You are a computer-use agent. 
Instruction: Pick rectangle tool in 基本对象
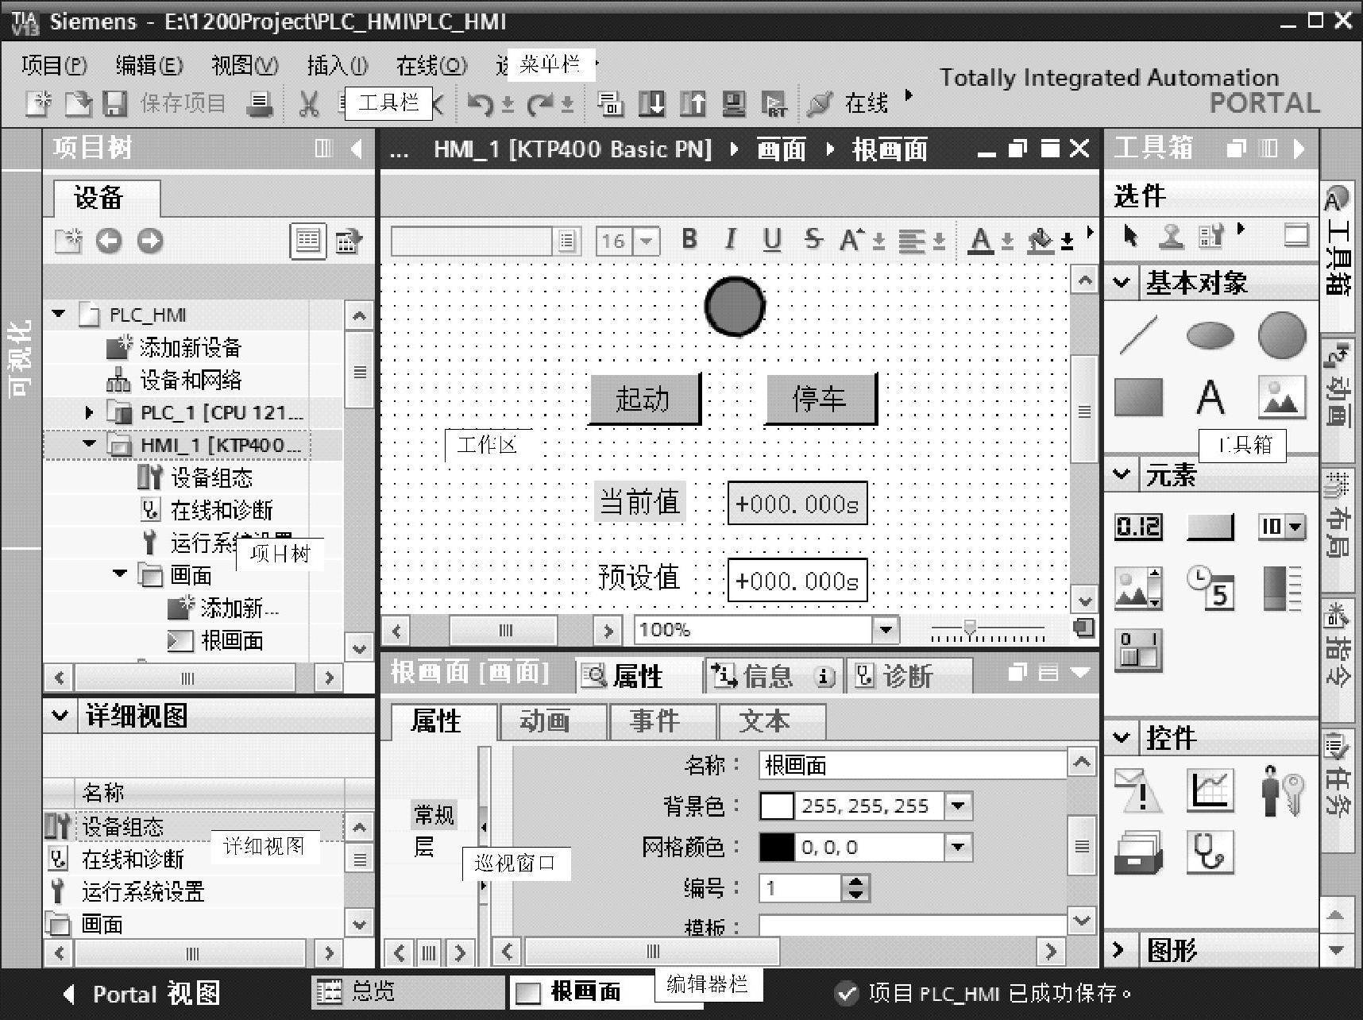point(1138,396)
